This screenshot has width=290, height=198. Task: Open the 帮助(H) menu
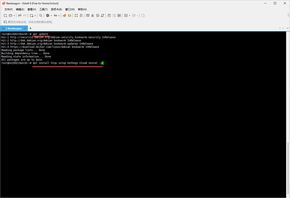pos(82,10)
